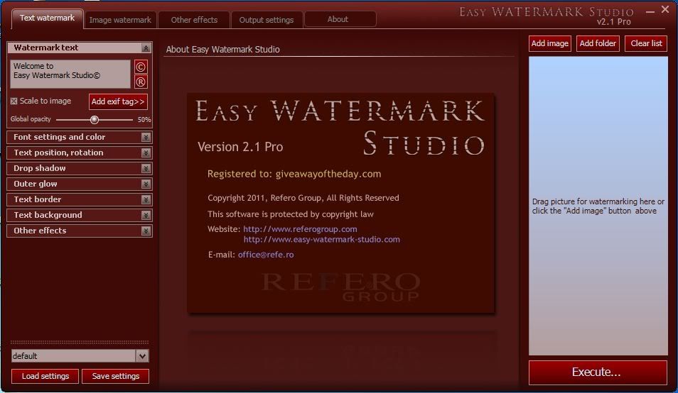This screenshot has width=678, height=393.
Task: Click the Copyright 2011 Refero Group text
Action: [x=303, y=198]
